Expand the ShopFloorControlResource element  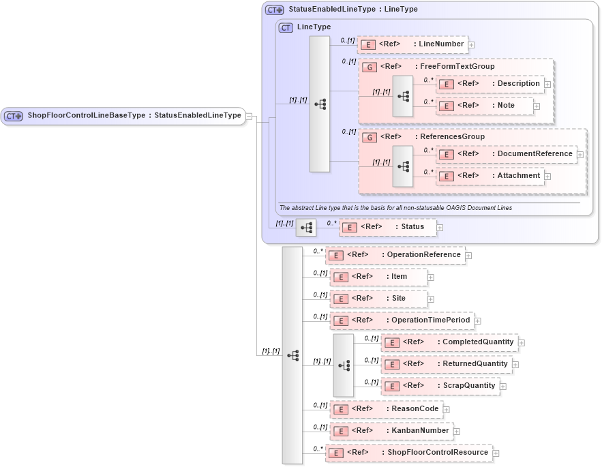[x=495, y=452]
